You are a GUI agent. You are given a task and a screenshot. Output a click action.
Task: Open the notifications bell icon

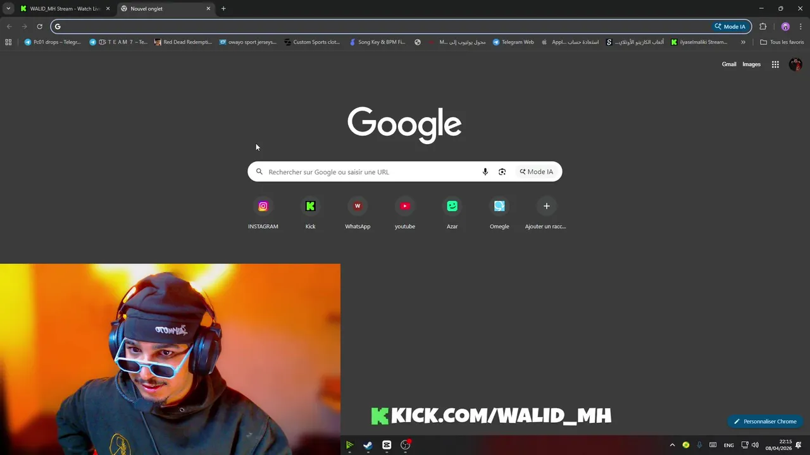click(799, 445)
